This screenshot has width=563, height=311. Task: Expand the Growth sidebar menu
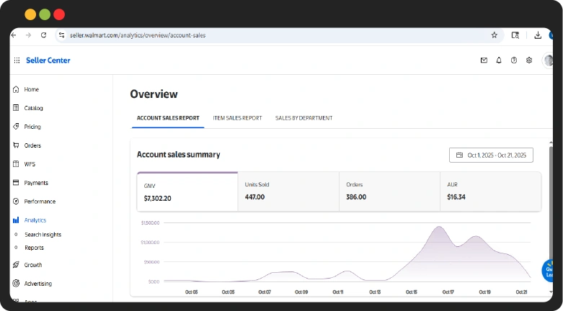pyautogui.click(x=33, y=265)
